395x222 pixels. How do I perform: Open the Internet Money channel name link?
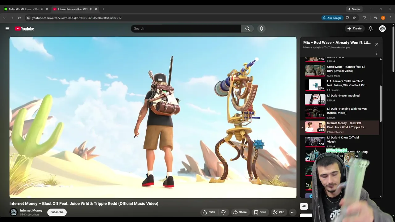31,210
